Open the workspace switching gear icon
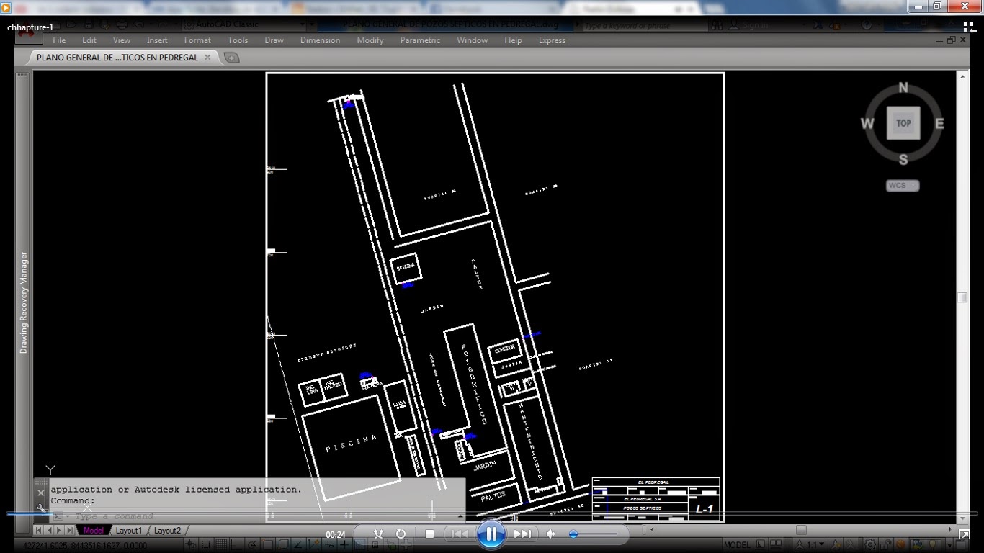Viewport: 984px width, 553px height. click(868, 545)
